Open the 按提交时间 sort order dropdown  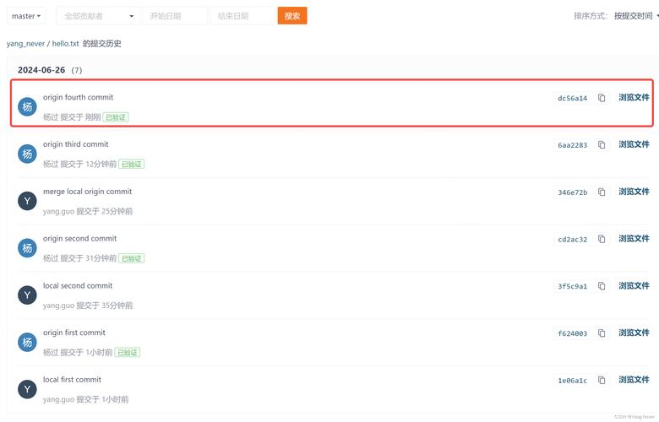pos(635,16)
